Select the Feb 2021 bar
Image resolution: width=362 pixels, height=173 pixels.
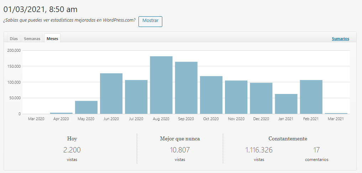click(311, 97)
